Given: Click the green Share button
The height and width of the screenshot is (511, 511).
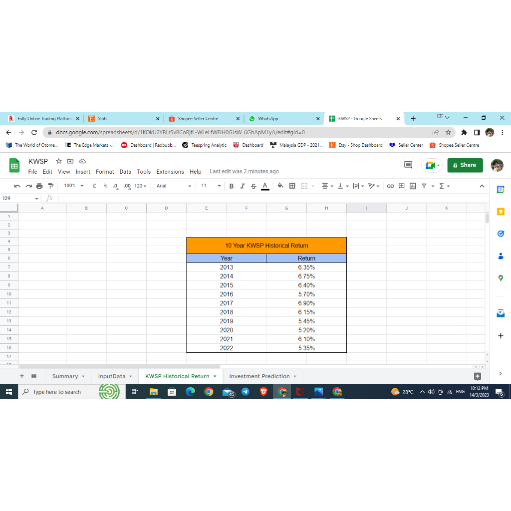Looking at the screenshot, I should pyautogui.click(x=465, y=165).
